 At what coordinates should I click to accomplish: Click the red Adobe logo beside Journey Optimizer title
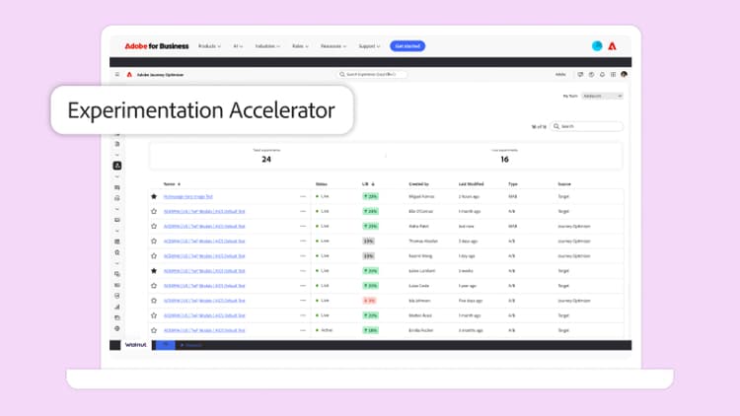tap(129, 75)
